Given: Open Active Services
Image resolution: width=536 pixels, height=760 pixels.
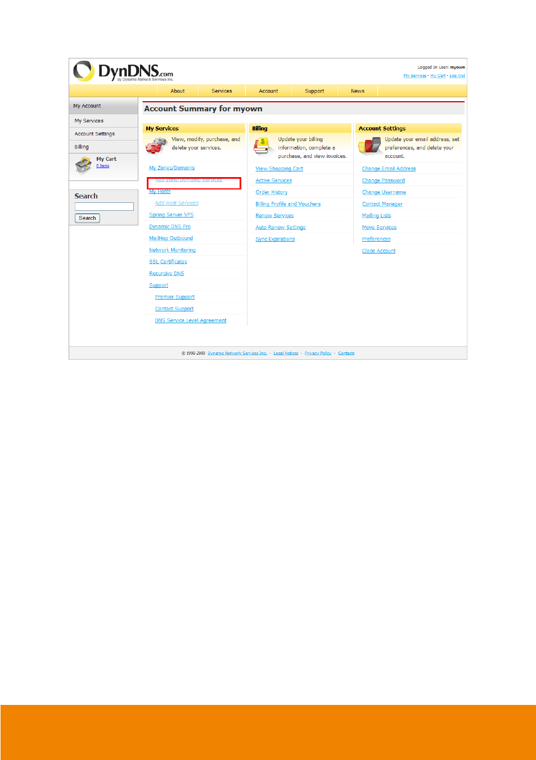Looking at the screenshot, I should pos(274,180).
